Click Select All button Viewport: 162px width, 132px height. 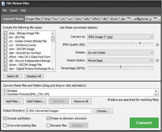click(12, 76)
